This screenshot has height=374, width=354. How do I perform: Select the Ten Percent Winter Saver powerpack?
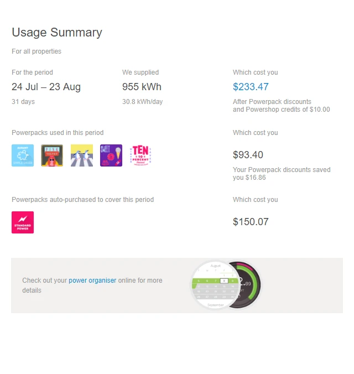coord(140,155)
